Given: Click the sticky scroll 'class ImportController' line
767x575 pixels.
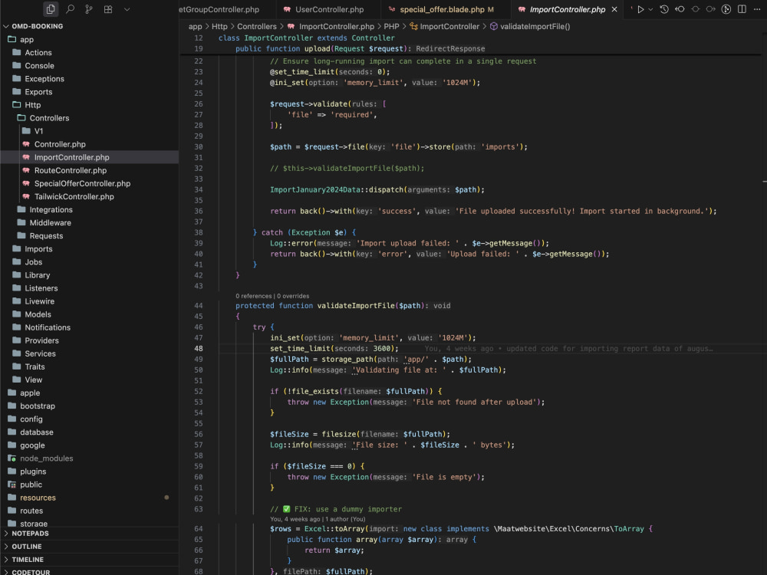Looking at the screenshot, I should [306, 38].
